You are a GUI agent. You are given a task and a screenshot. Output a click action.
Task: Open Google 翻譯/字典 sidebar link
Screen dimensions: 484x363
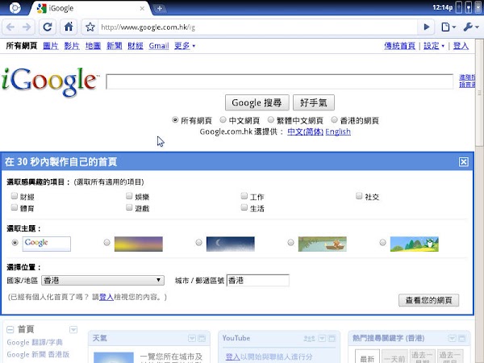coord(35,342)
